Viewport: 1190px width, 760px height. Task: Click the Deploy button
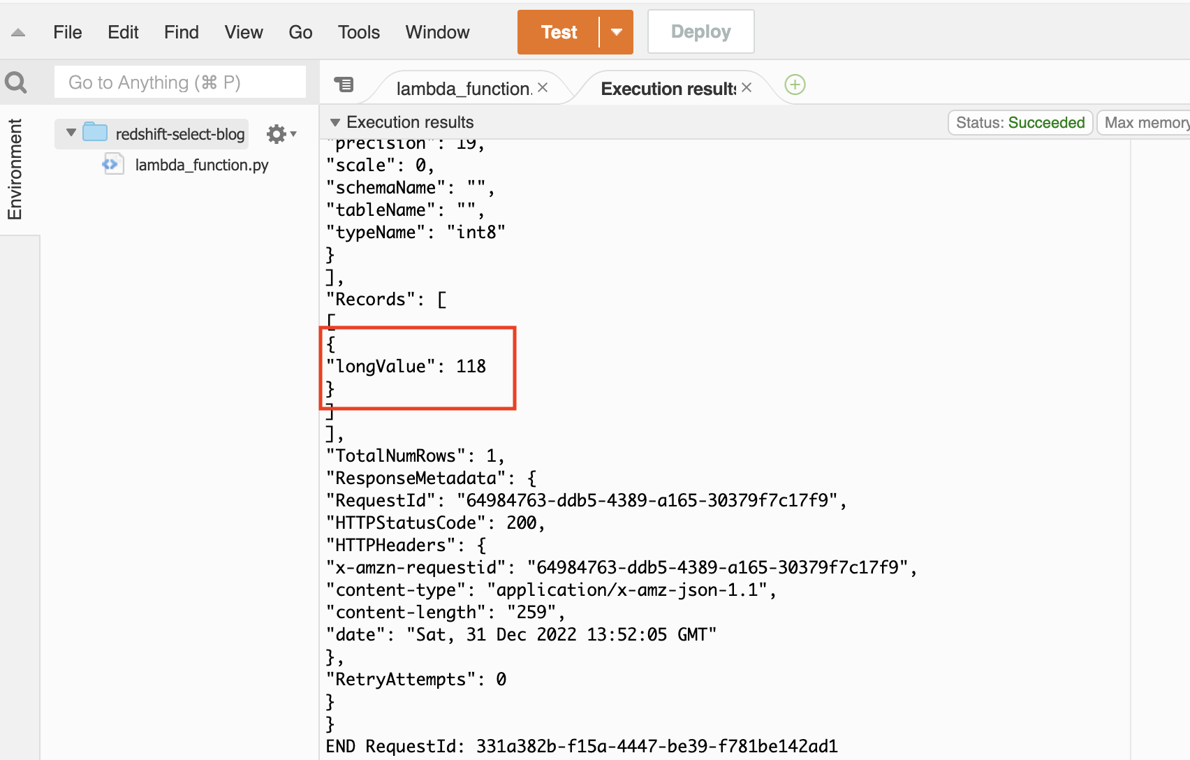(700, 31)
